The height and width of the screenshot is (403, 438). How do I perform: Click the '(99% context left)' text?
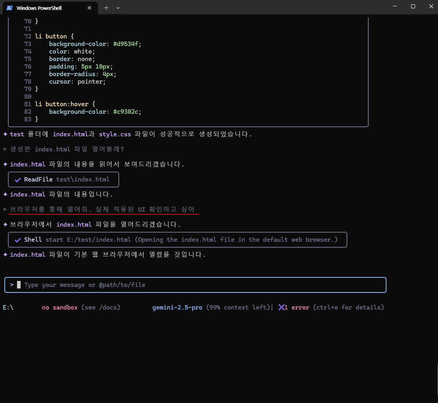coord(238,308)
